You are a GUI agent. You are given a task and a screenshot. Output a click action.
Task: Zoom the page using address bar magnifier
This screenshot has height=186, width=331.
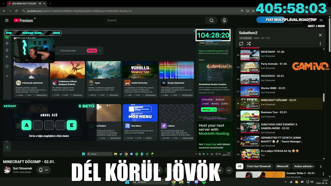tap(242, 11)
